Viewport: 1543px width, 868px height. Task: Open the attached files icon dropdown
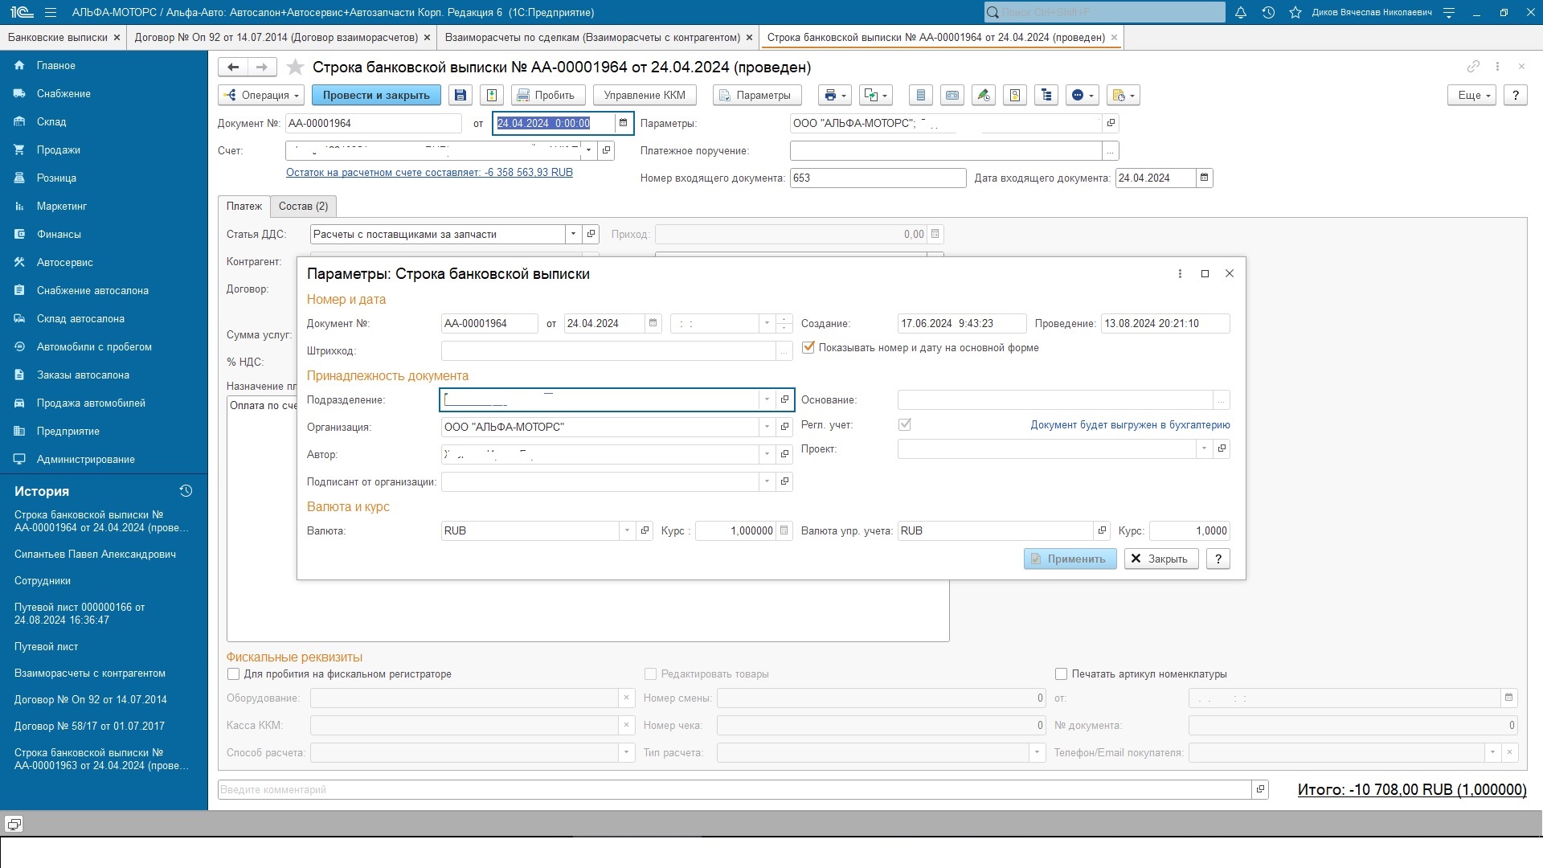point(1123,95)
